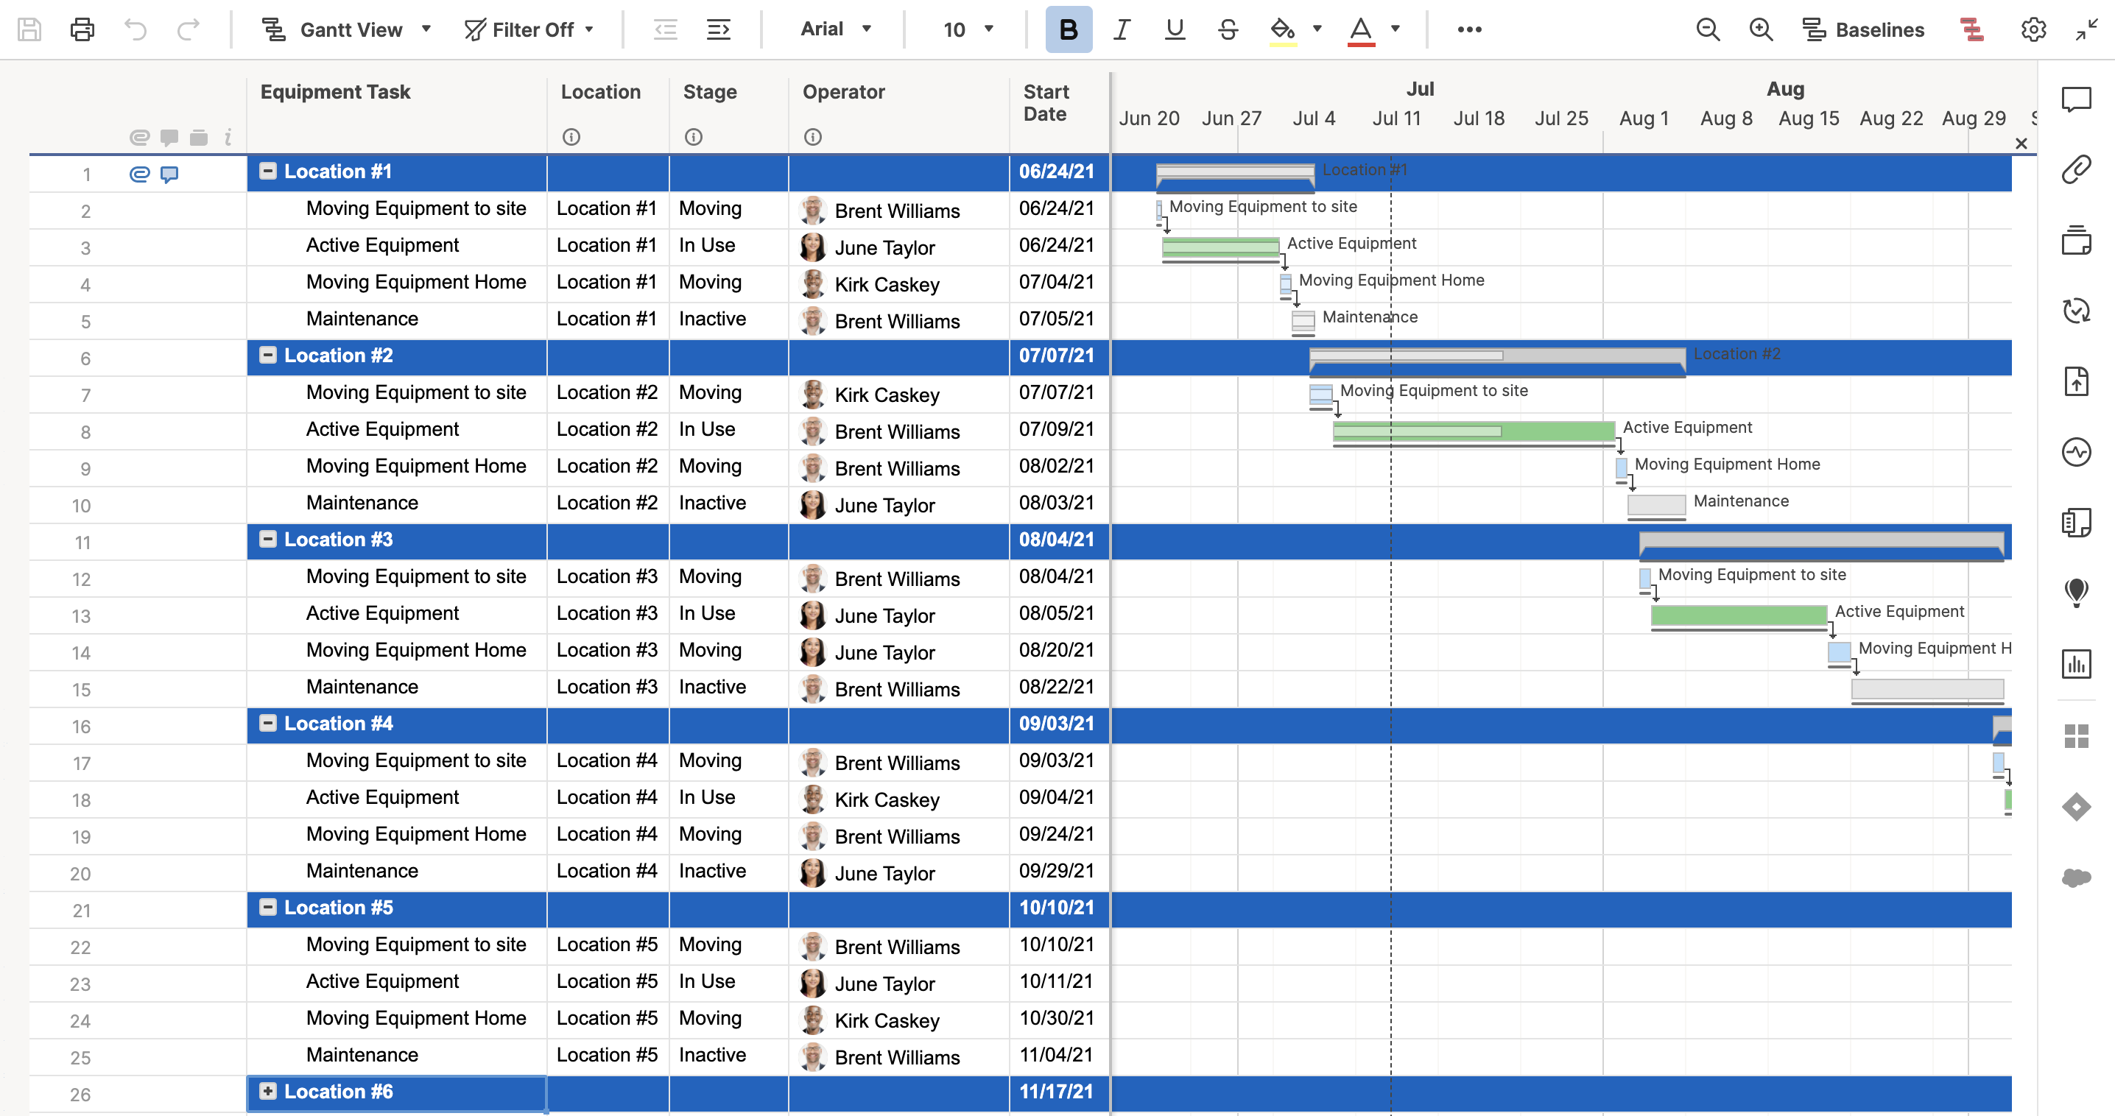Collapse the Location #2 parent row
Image resolution: width=2115 pixels, height=1116 pixels.
tap(267, 355)
